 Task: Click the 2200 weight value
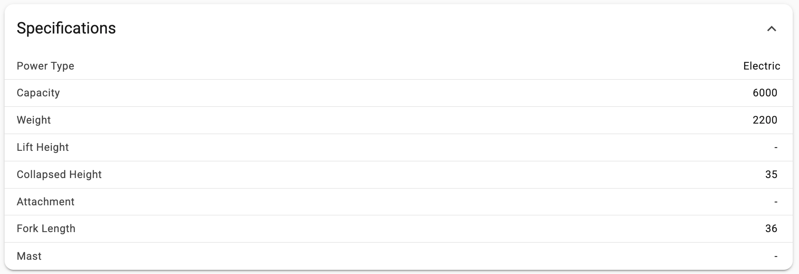click(x=765, y=120)
